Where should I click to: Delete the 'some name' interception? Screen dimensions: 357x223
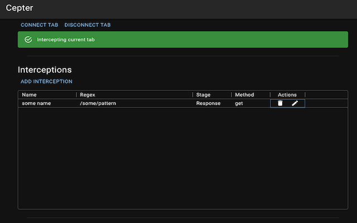[280, 103]
